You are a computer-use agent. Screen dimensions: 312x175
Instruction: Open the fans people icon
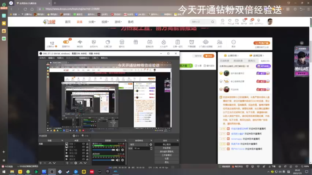tap(220, 42)
